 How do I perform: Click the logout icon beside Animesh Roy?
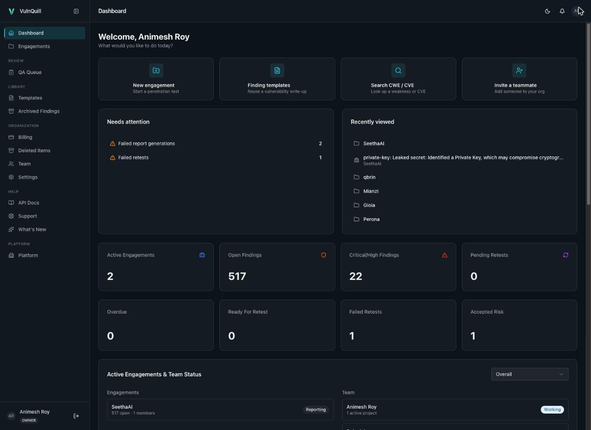[x=76, y=416]
